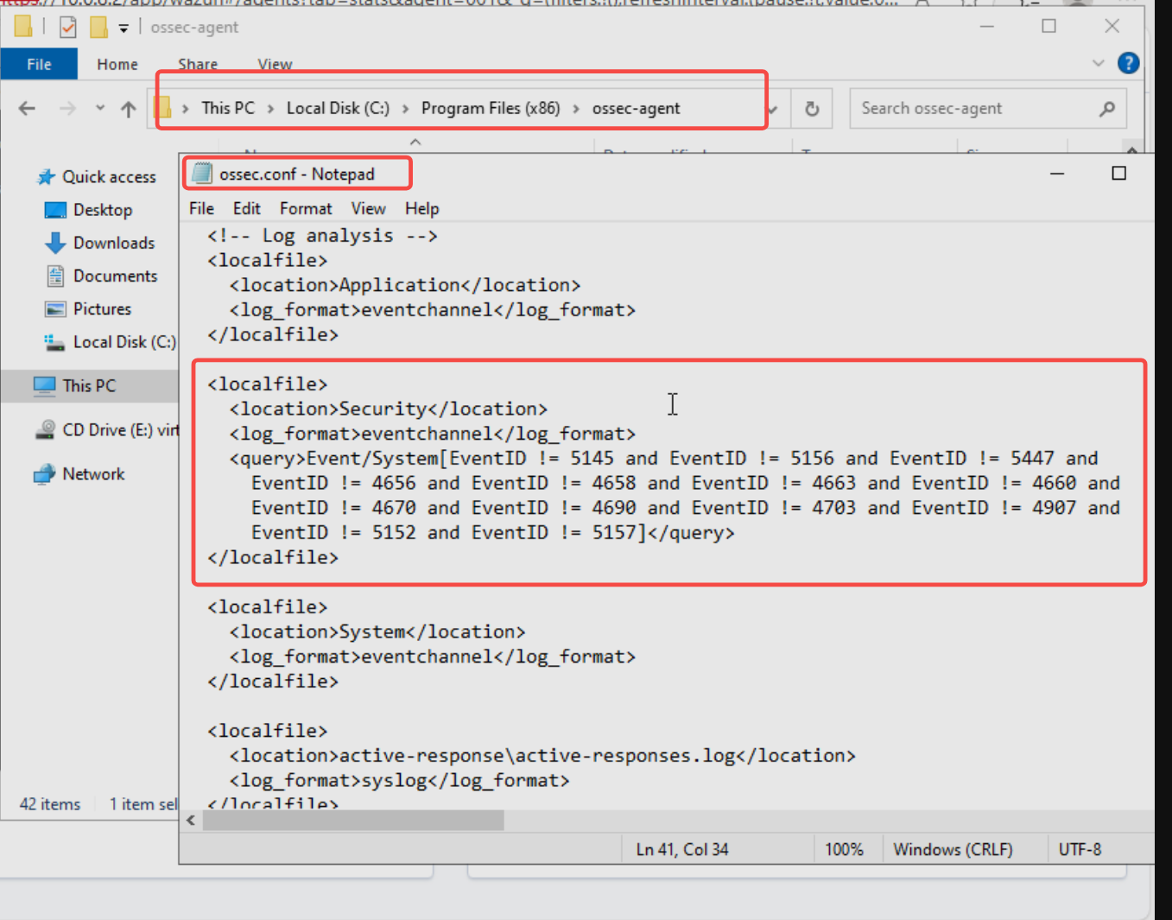Click Properties icon in quick access toolbar
The height and width of the screenshot is (920, 1172).
click(67, 28)
